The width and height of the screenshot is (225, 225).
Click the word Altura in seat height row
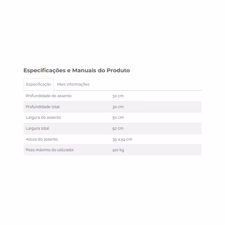31,139
